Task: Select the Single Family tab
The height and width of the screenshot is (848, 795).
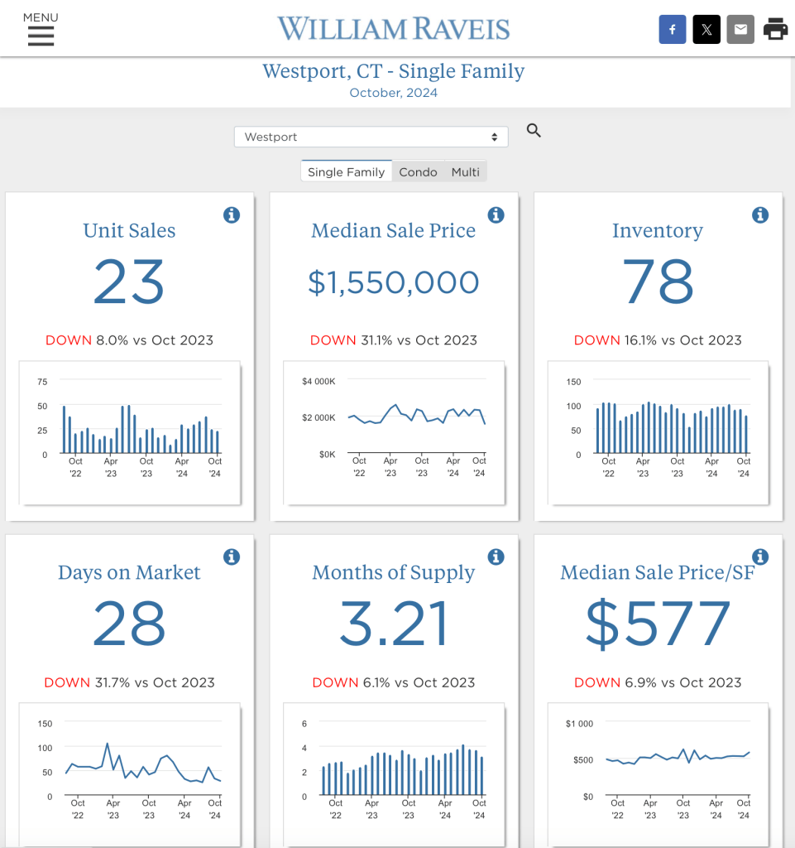Action: 346,171
